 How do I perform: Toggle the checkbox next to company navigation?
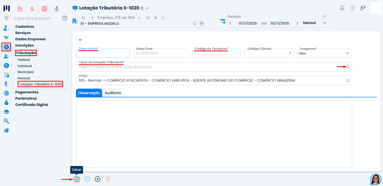[163, 18]
